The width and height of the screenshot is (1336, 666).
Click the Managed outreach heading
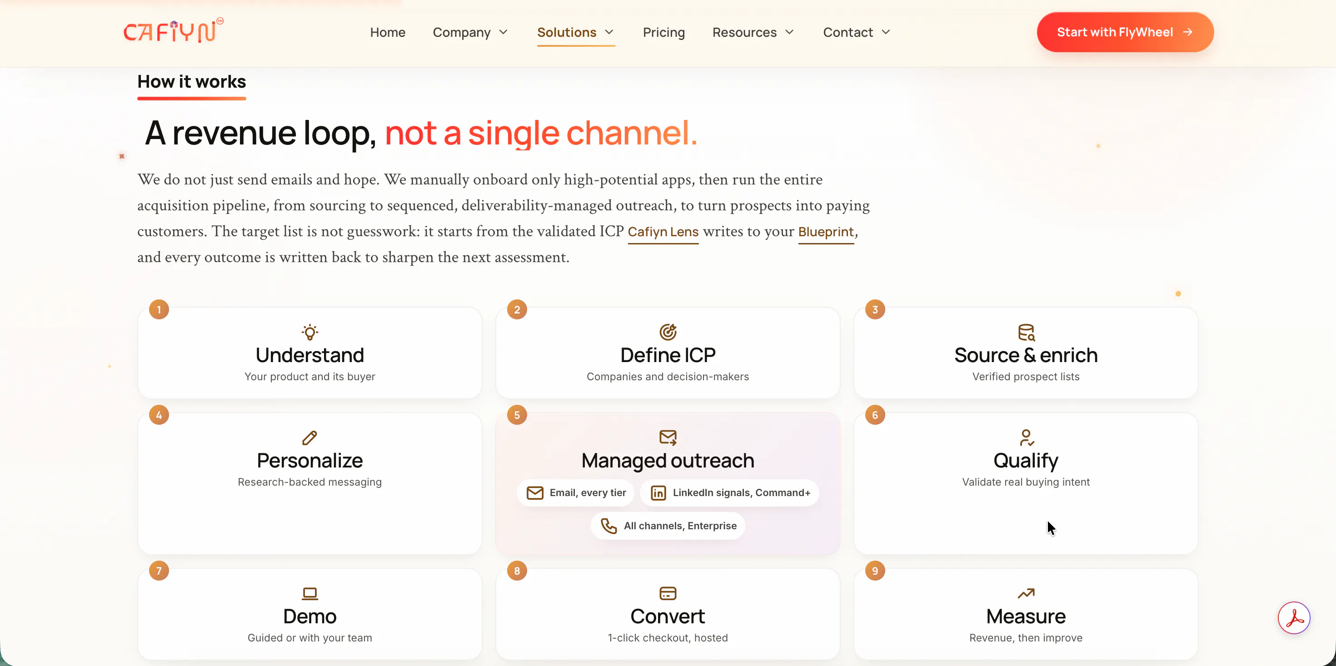click(x=668, y=461)
